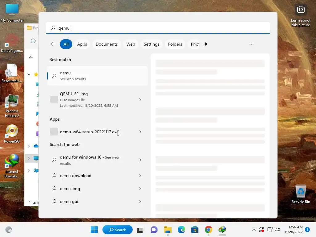Open ResourceH... desktop file icon
This screenshot has width=316, height=237.
point(11,73)
